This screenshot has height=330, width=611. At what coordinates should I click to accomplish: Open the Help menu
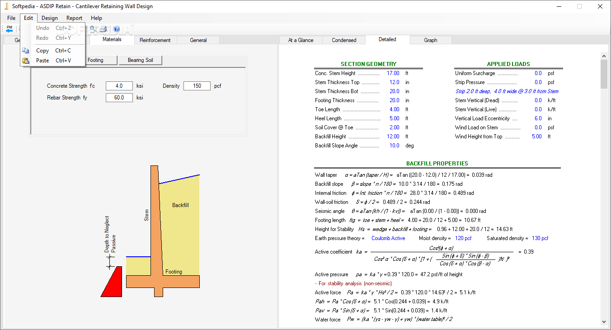[96, 18]
